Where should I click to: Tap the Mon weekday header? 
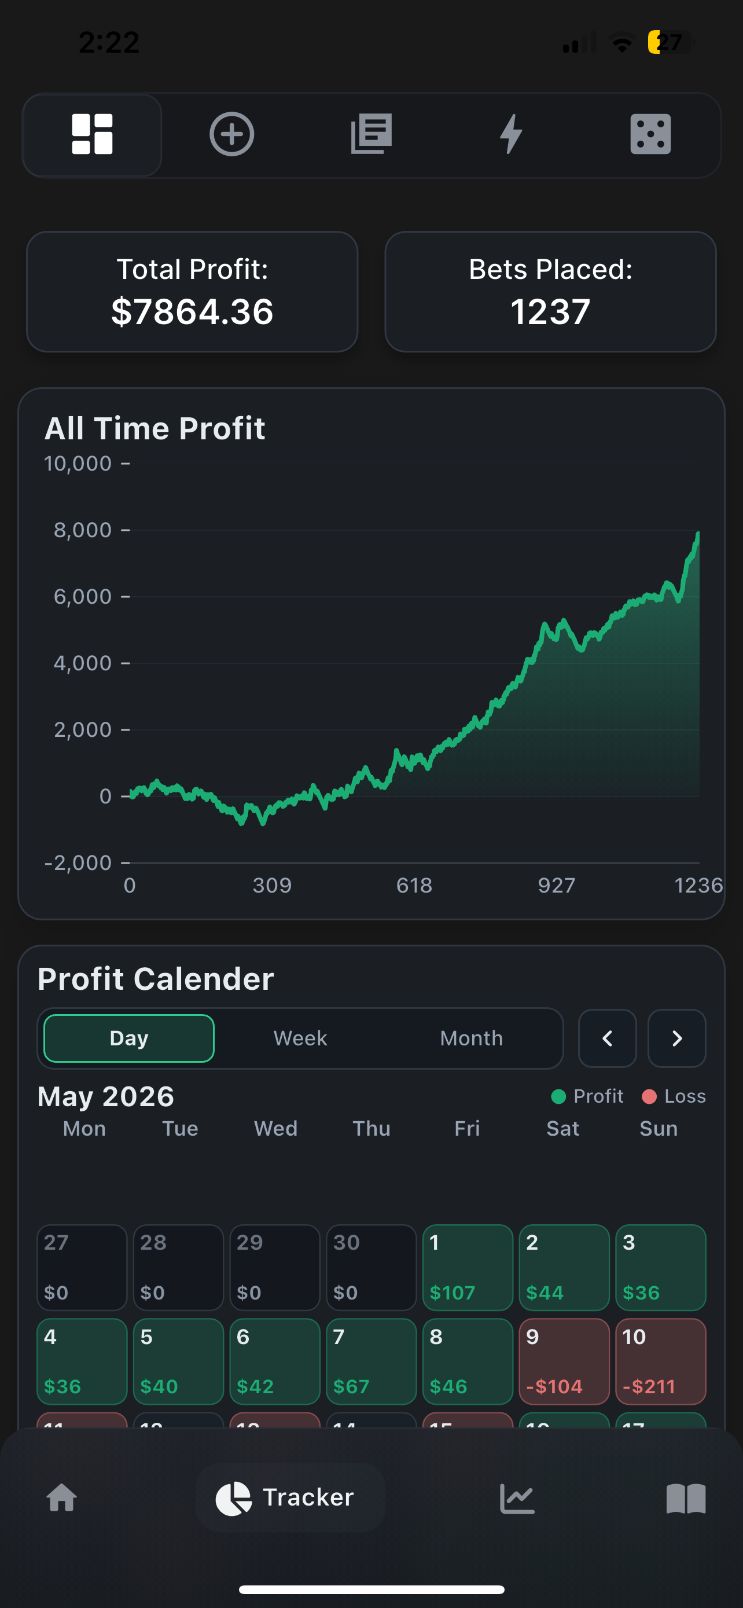pyautogui.click(x=84, y=1129)
